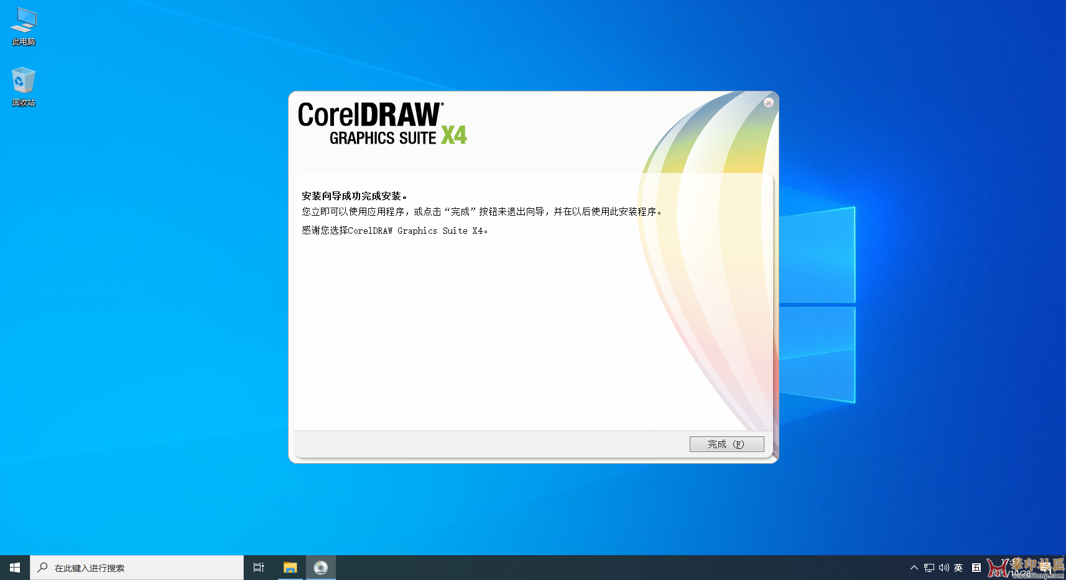Image resolution: width=1066 pixels, height=580 pixels.
Task: Select the running CorelDRAW setup disc icon
Action: tap(321, 567)
